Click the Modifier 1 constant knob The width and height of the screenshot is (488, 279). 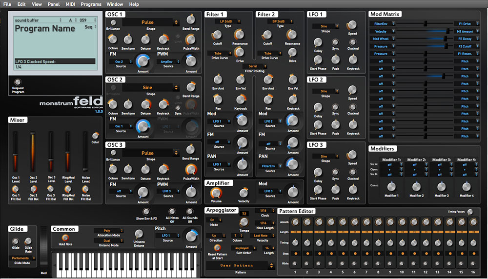pos(391,186)
